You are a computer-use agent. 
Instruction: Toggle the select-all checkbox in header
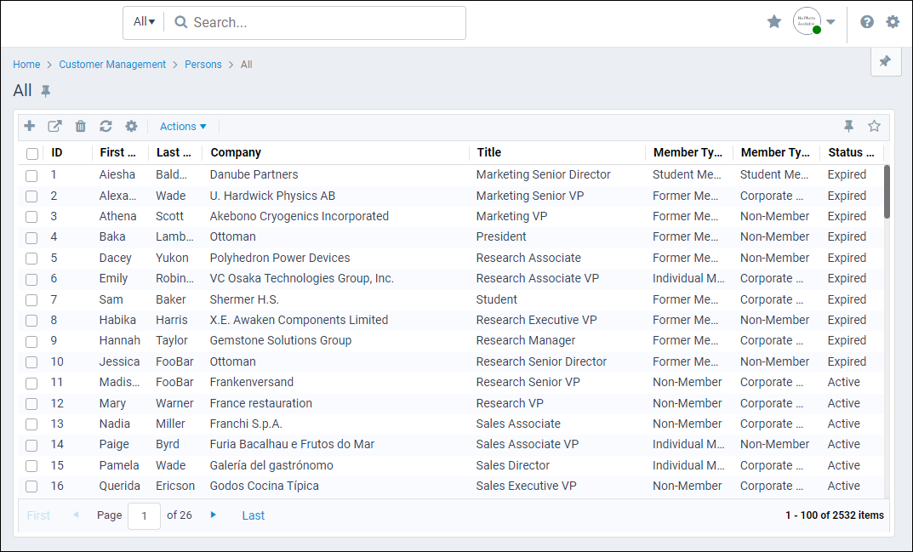[32, 153]
